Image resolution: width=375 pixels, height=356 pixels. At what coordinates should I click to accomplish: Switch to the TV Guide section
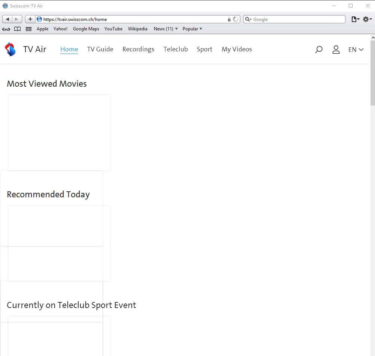pyautogui.click(x=100, y=49)
